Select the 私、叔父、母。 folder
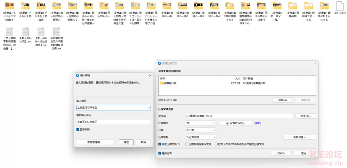This screenshot has height=168, width=347. pyautogui.click(x=277, y=12)
